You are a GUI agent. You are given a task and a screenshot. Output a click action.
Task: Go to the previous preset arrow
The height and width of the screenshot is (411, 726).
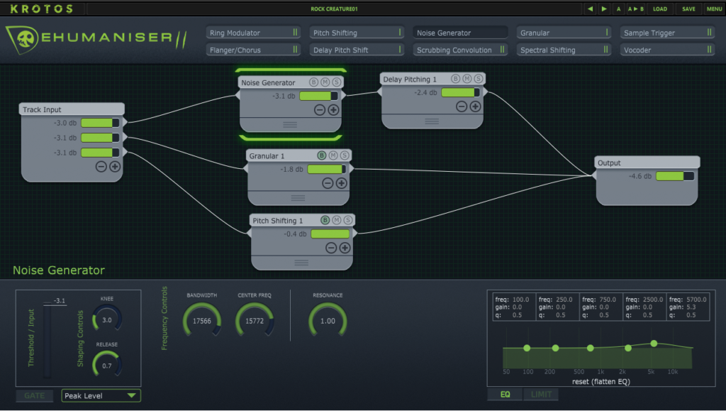(x=590, y=9)
